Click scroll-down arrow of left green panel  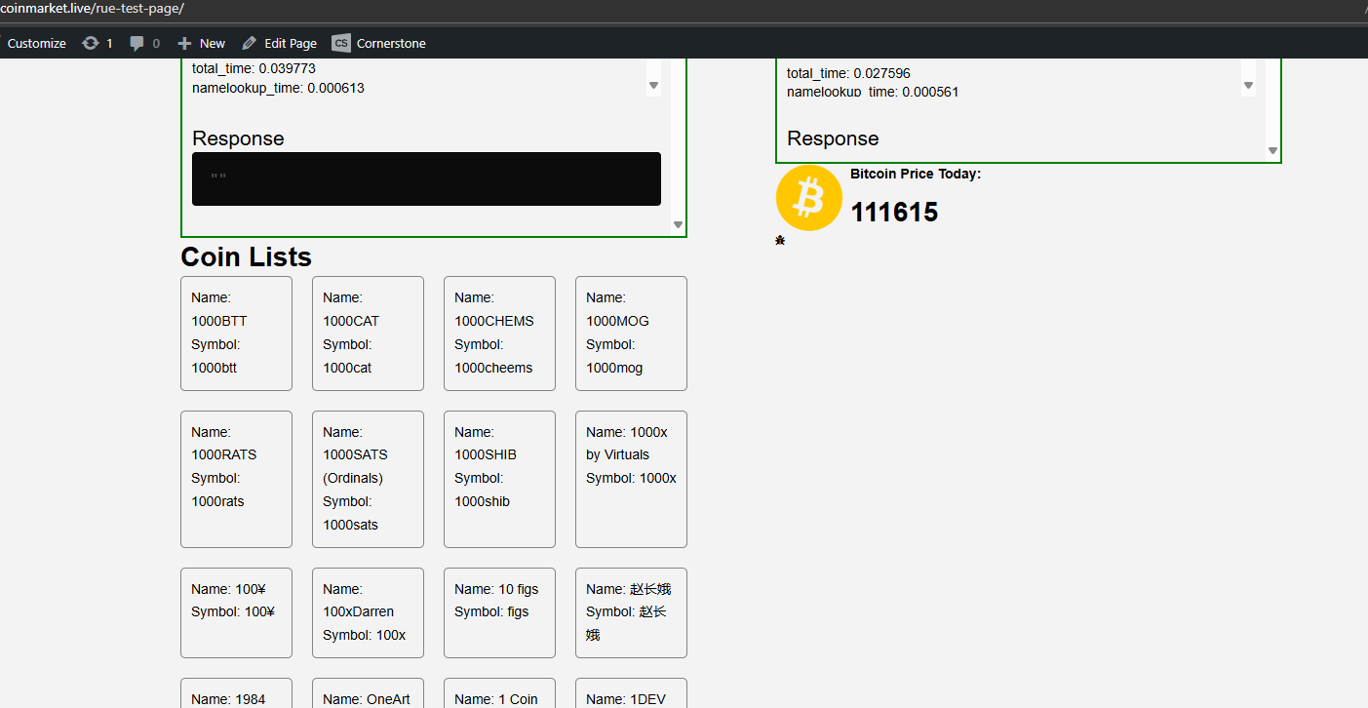(x=679, y=225)
